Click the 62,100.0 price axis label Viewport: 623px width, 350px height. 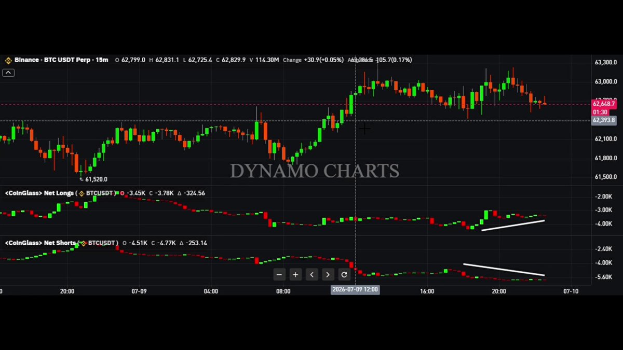click(x=605, y=139)
